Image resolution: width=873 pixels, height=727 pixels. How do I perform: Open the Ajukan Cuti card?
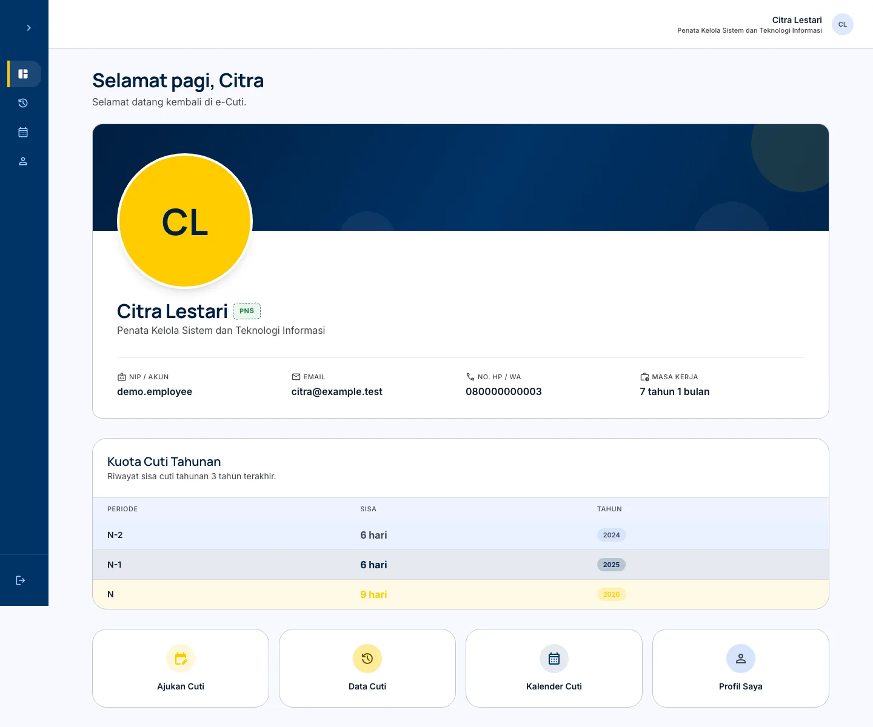click(181, 668)
